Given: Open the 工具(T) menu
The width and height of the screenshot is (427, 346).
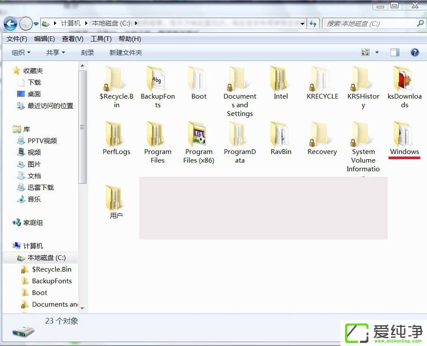Looking at the screenshot, I should coord(101,38).
